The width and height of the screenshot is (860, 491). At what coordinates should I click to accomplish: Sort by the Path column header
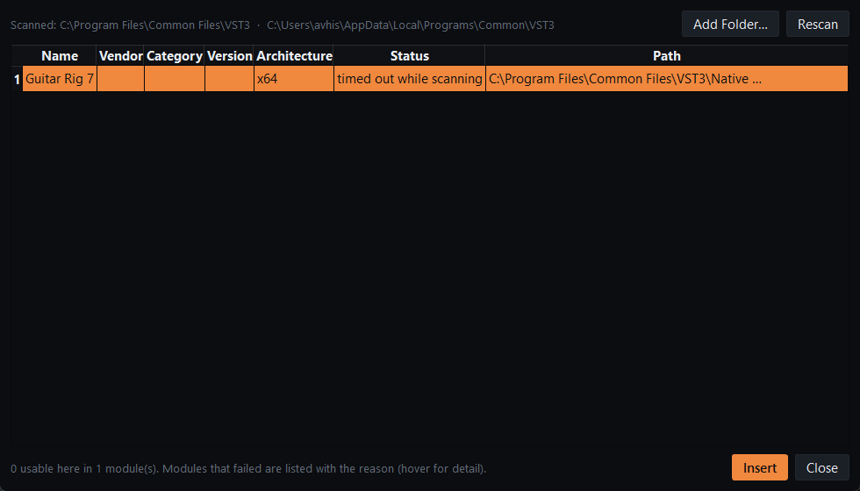pyautogui.click(x=666, y=56)
